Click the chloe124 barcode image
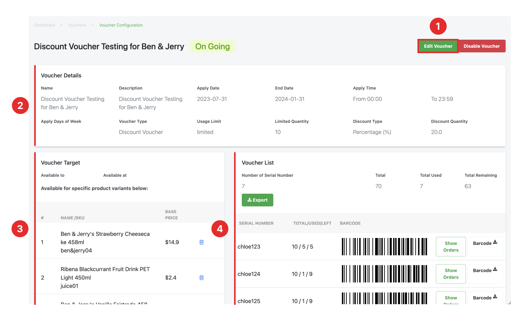The image size is (527, 320). 384,274
